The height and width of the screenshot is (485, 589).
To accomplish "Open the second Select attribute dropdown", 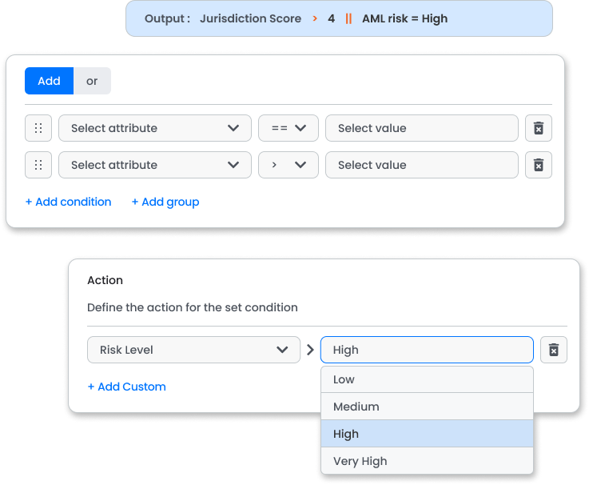I will pyautogui.click(x=155, y=165).
